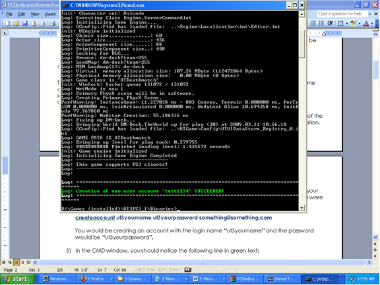Image resolution: width=380 pixels, height=285 pixels.
Task: Switch to the 'Unreal T...' taskbar button
Action: coord(281,279)
